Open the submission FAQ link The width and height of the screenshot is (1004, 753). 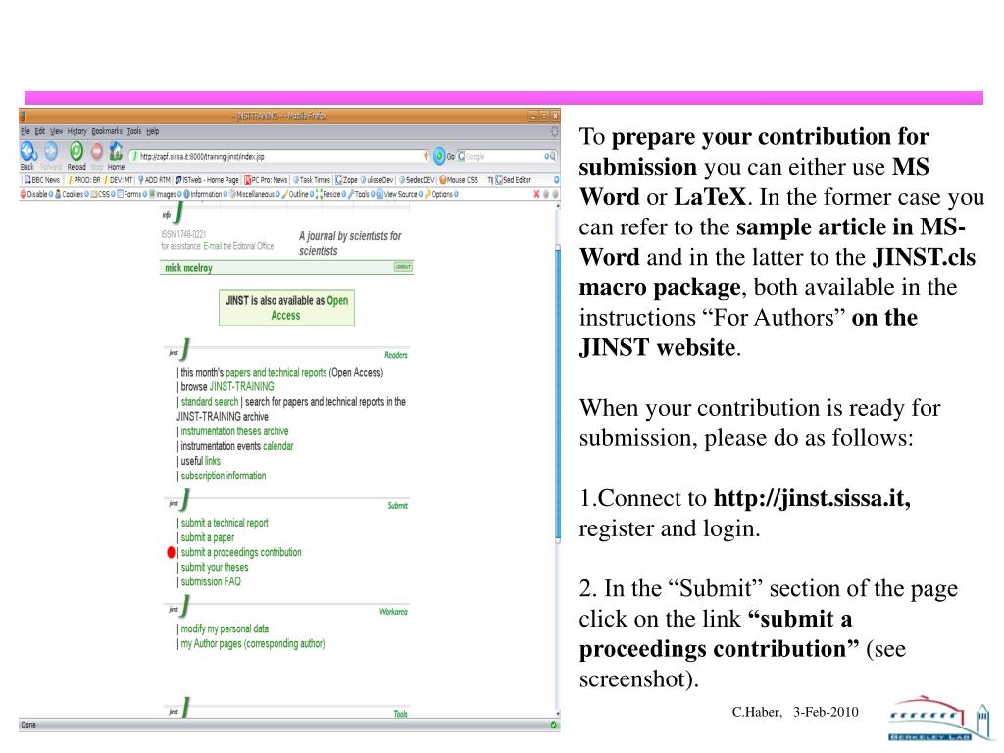[x=211, y=581]
